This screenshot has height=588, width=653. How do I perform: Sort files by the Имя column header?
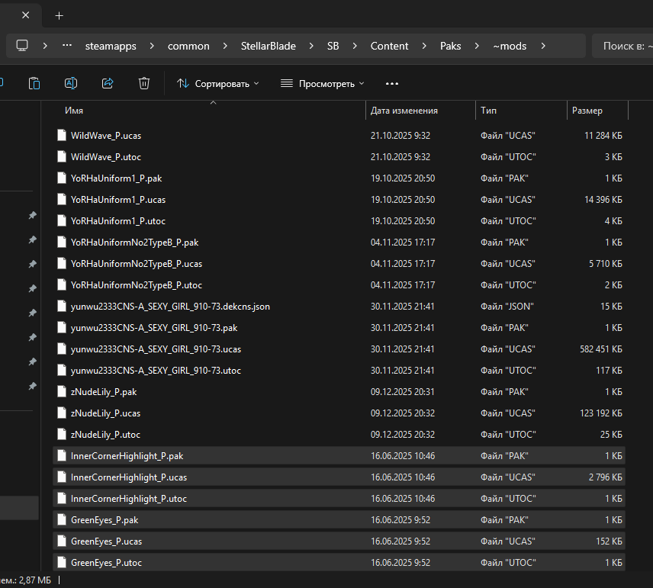(74, 111)
